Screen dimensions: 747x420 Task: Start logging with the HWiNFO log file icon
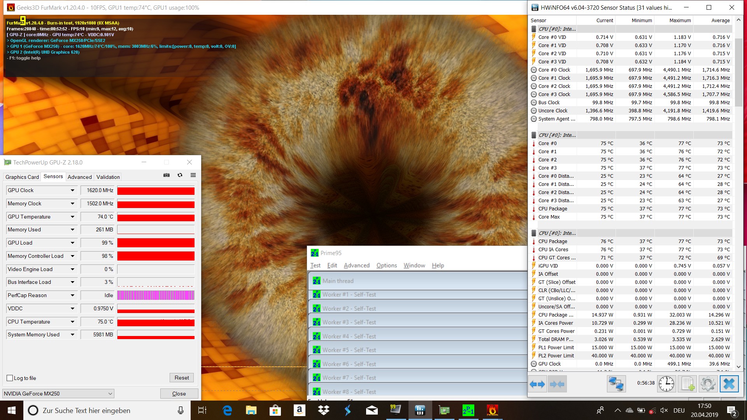point(687,384)
